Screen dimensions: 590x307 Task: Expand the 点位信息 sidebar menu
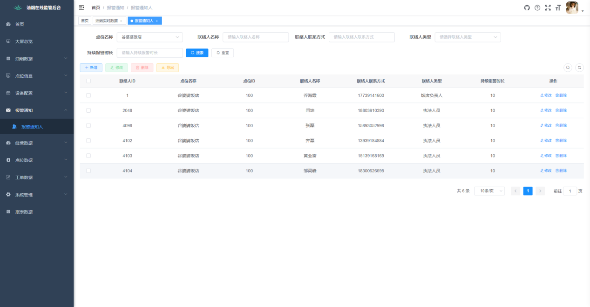(x=37, y=76)
